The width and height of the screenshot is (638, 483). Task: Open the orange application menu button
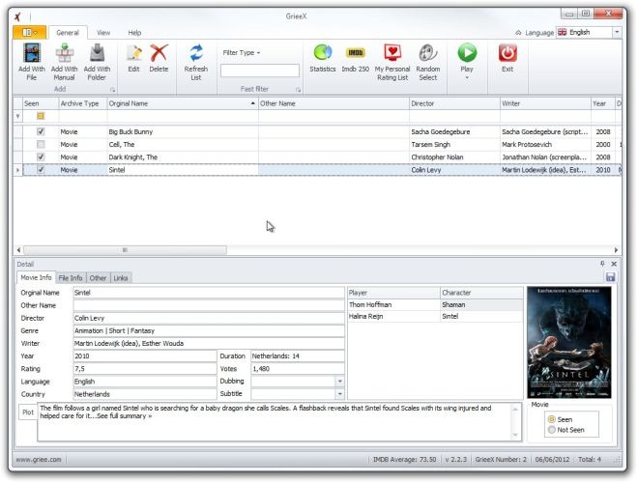click(30, 32)
